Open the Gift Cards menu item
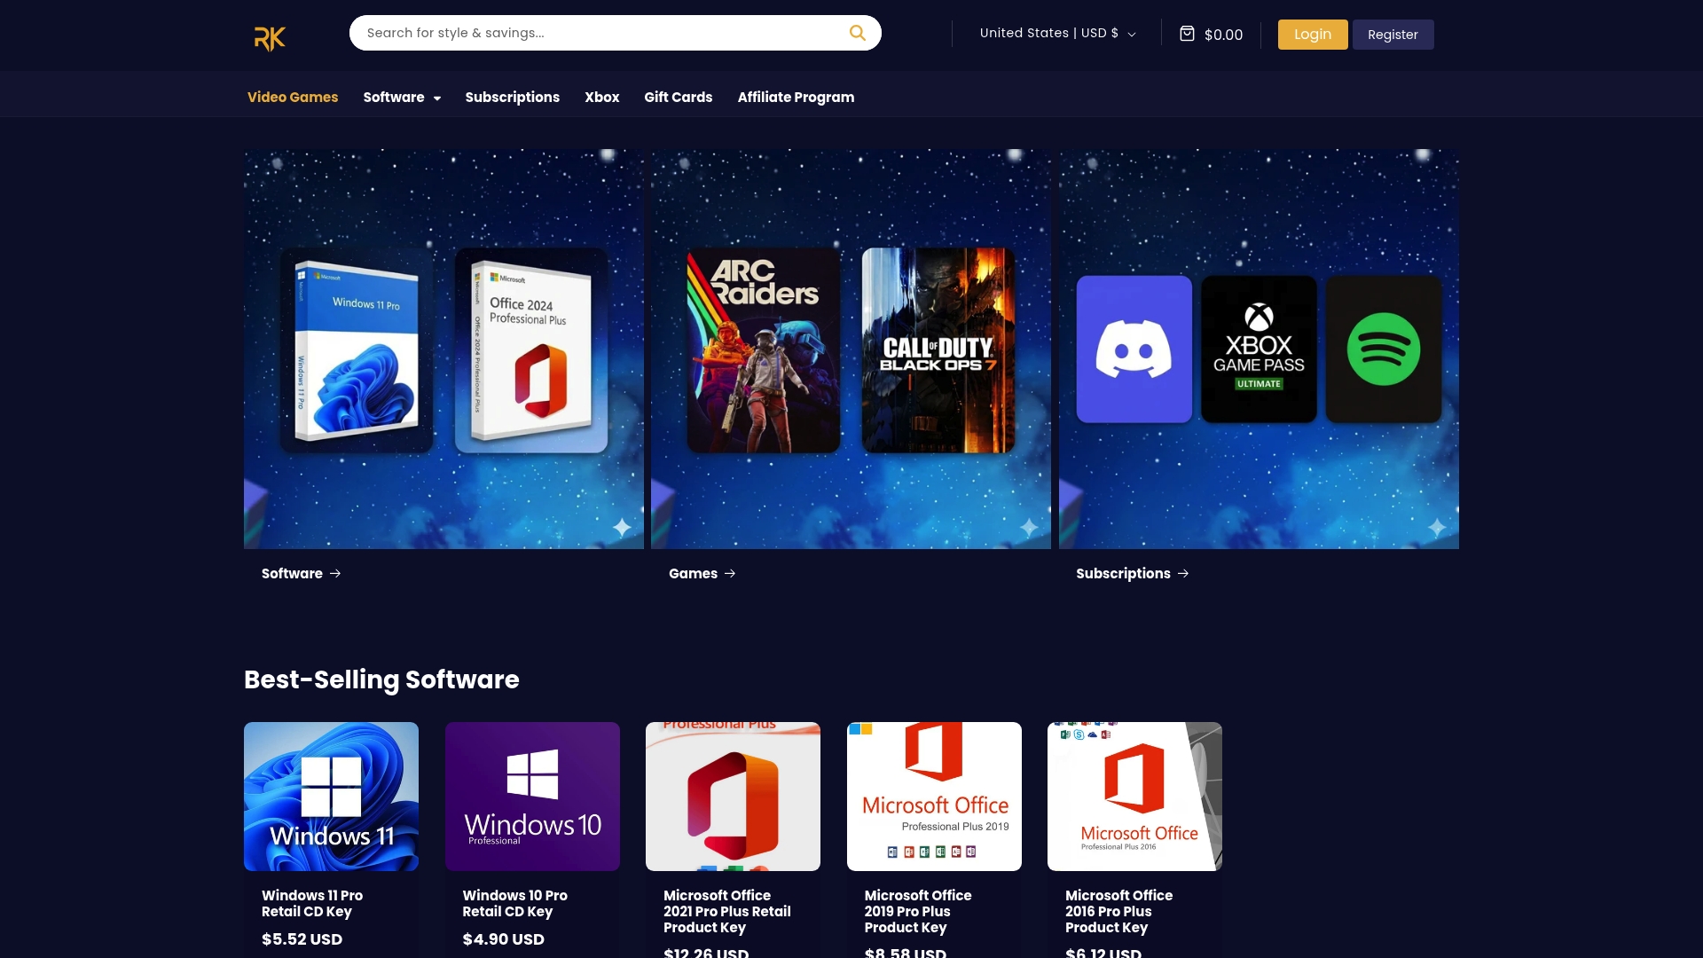 click(678, 98)
